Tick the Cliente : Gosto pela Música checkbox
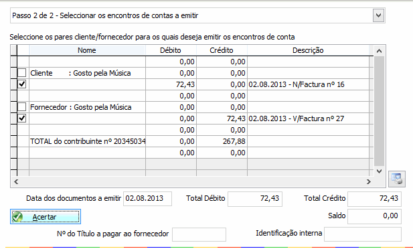Viewport: 413px width, 249px height. pos(22,73)
